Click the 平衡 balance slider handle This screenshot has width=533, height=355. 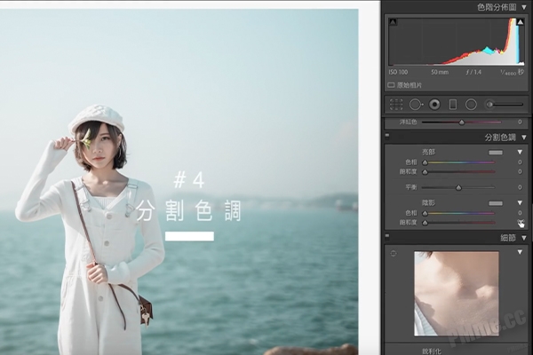pos(458,187)
